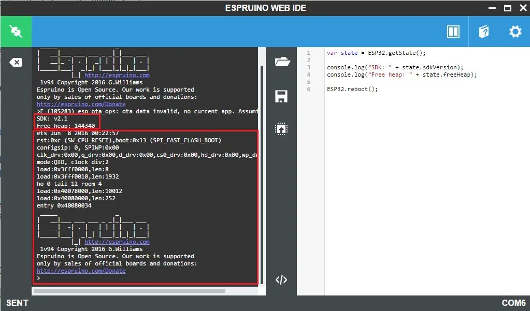Screen dimensions: 530x311
Task: Click the 'mode:QIO, clock div:2' line
Action: (x=73, y=162)
